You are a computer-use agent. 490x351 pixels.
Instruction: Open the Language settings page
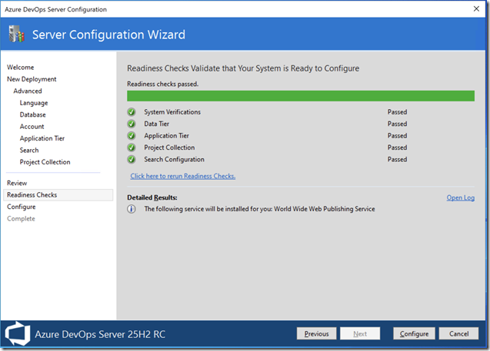[x=34, y=103]
